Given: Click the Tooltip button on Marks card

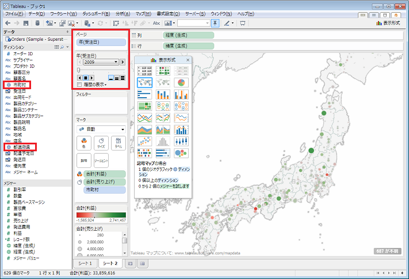Looking at the screenshot, I should pos(101,160).
